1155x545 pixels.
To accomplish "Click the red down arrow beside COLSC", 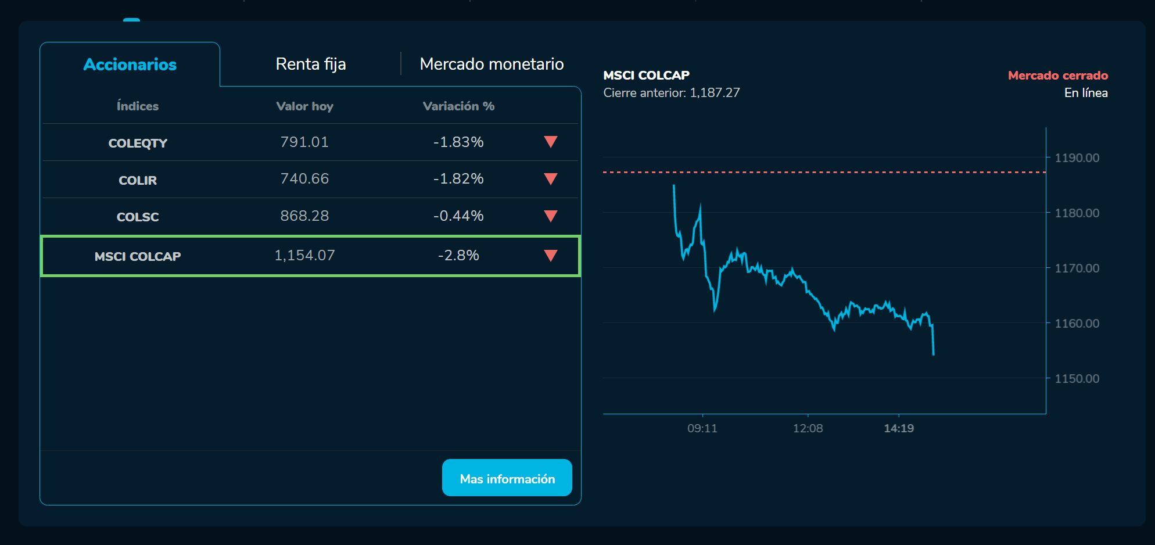I will [x=550, y=216].
